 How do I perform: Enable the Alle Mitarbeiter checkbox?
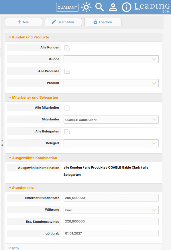(67, 108)
